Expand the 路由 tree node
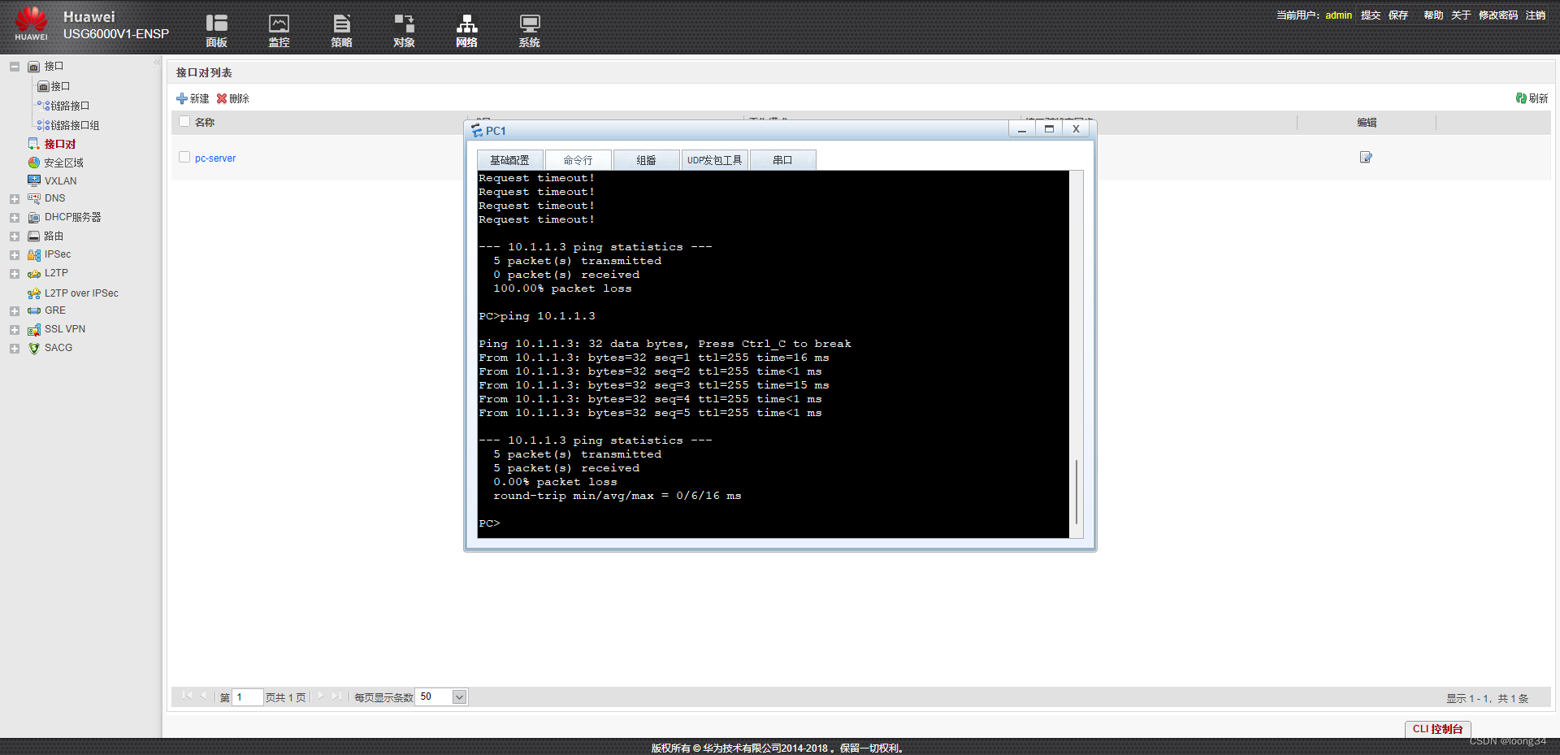The height and width of the screenshot is (755, 1560). [15, 236]
